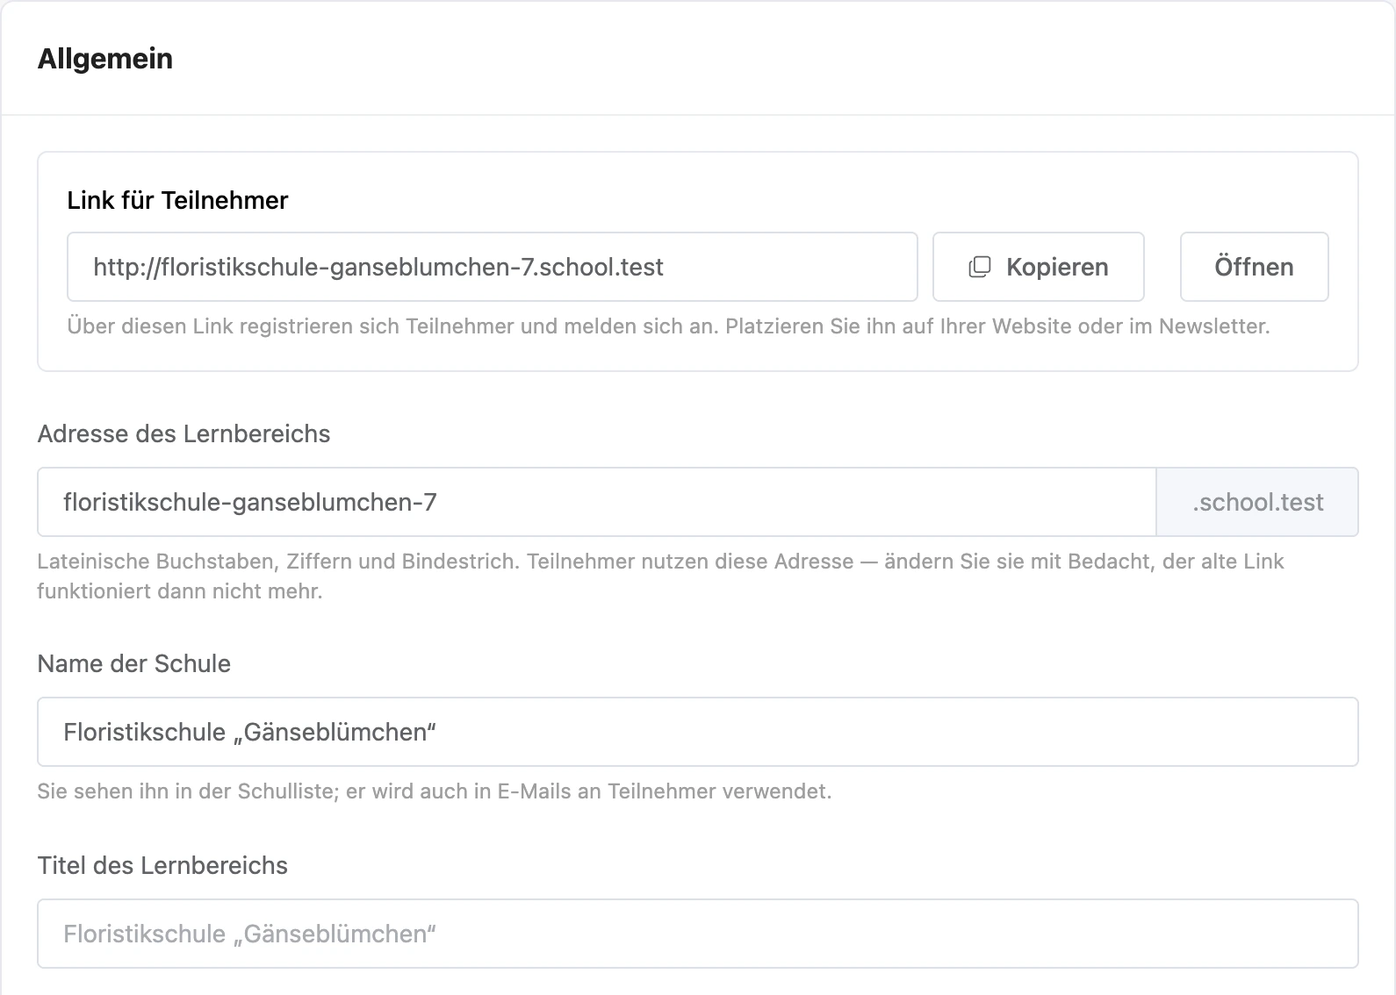Click the hint 'Sie sehen ihn in der Schulliste'
1396x995 pixels.
[434, 791]
